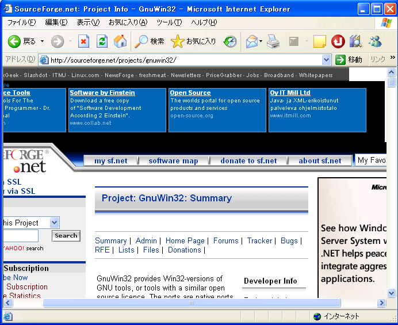Open the ファイル(F) menu
398x325 pixels.
click(x=22, y=22)
